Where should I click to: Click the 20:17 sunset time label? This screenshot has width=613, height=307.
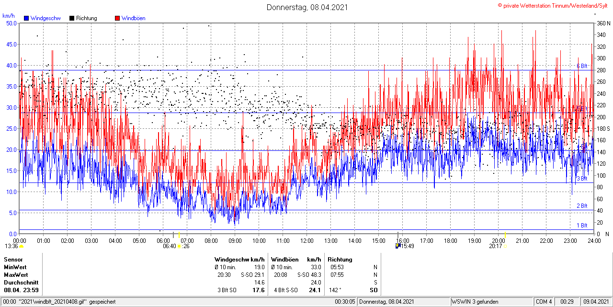496,246
